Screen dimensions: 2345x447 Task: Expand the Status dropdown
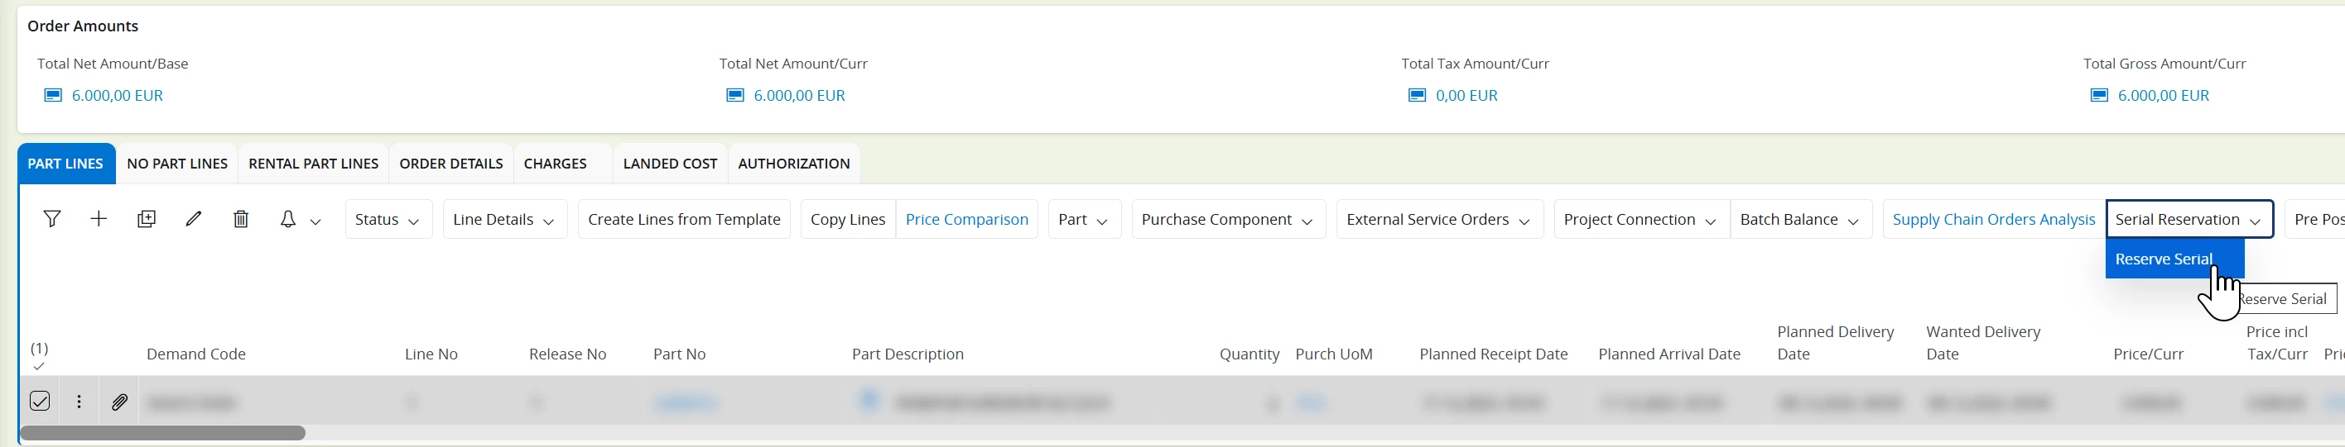click(x=388, y=220)
